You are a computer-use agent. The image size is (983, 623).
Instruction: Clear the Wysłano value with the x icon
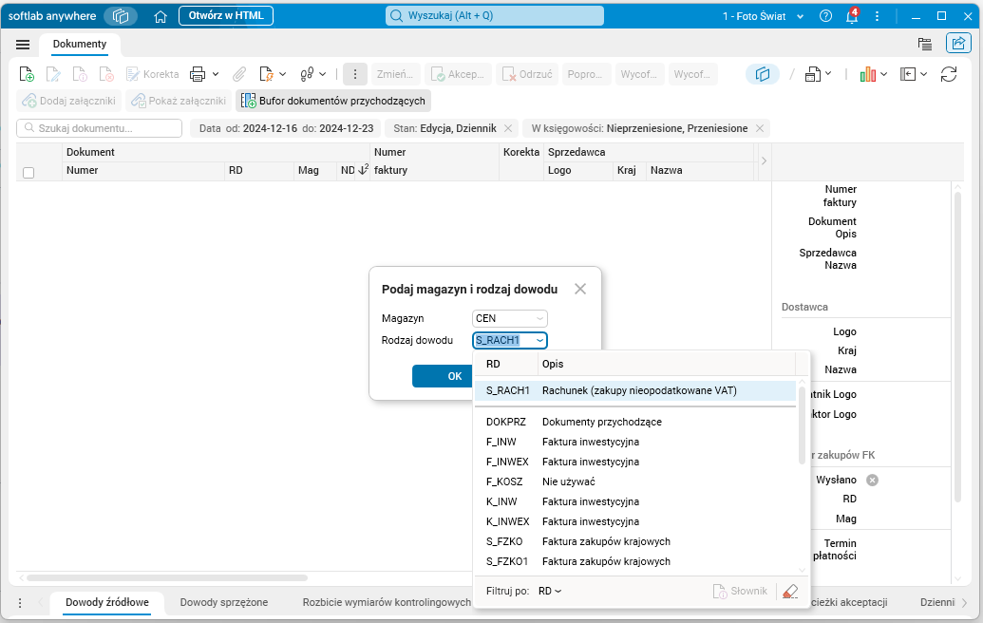point(872,481)
